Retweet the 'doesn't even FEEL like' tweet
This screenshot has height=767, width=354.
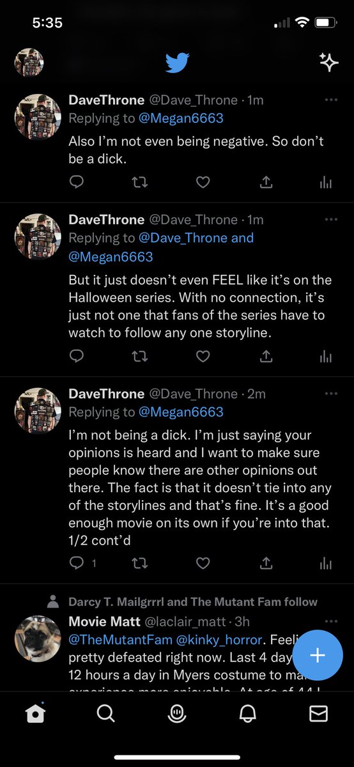139,357
